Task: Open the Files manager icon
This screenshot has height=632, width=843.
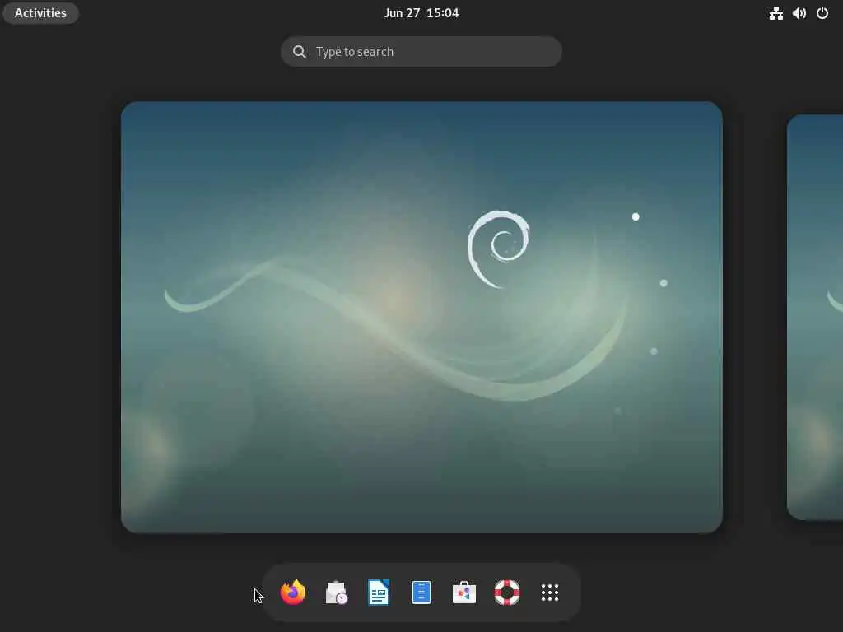Action: click(x=421, y=592)
